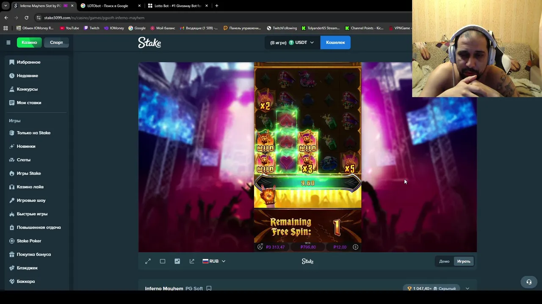Add Inferno Mayhem to favorites bookmark
This screenshot has height=304, width=542.
[x=209, y=288]
